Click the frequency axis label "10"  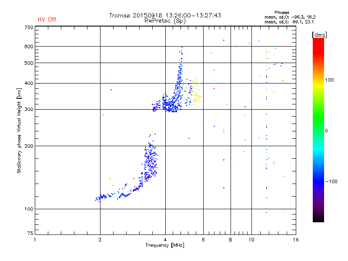(251, 240)
